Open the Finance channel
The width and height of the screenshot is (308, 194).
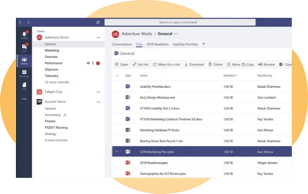50,121
